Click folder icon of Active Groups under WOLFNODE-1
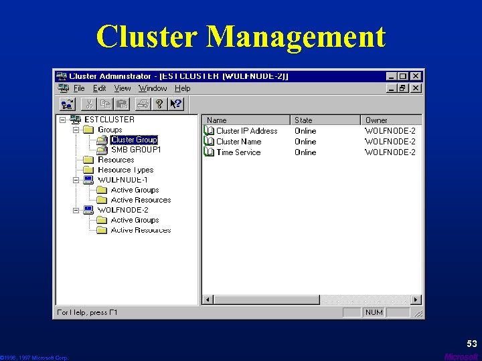Viewport: 482px width, 361px height. tap(102, 190)
